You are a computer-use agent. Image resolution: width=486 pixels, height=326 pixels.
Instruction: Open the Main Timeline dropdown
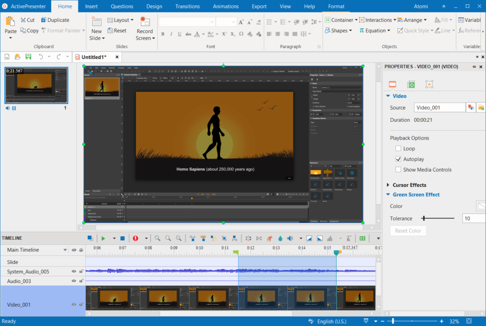(x=65, y=250)
